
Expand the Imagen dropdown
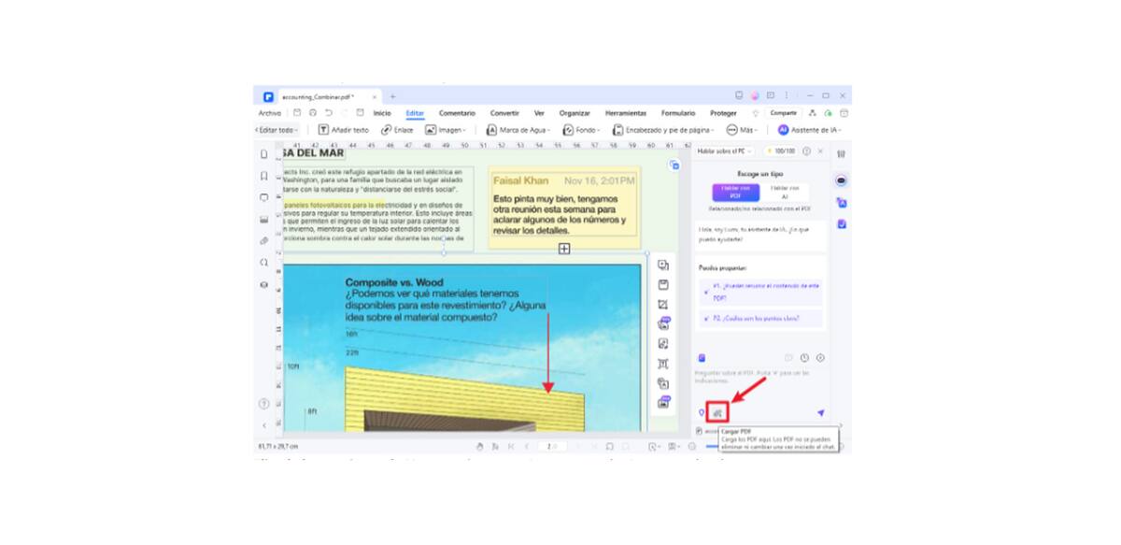point(447,130)
